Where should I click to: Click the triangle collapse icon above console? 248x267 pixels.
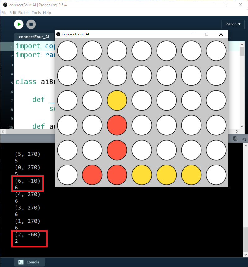pos(244,139)
